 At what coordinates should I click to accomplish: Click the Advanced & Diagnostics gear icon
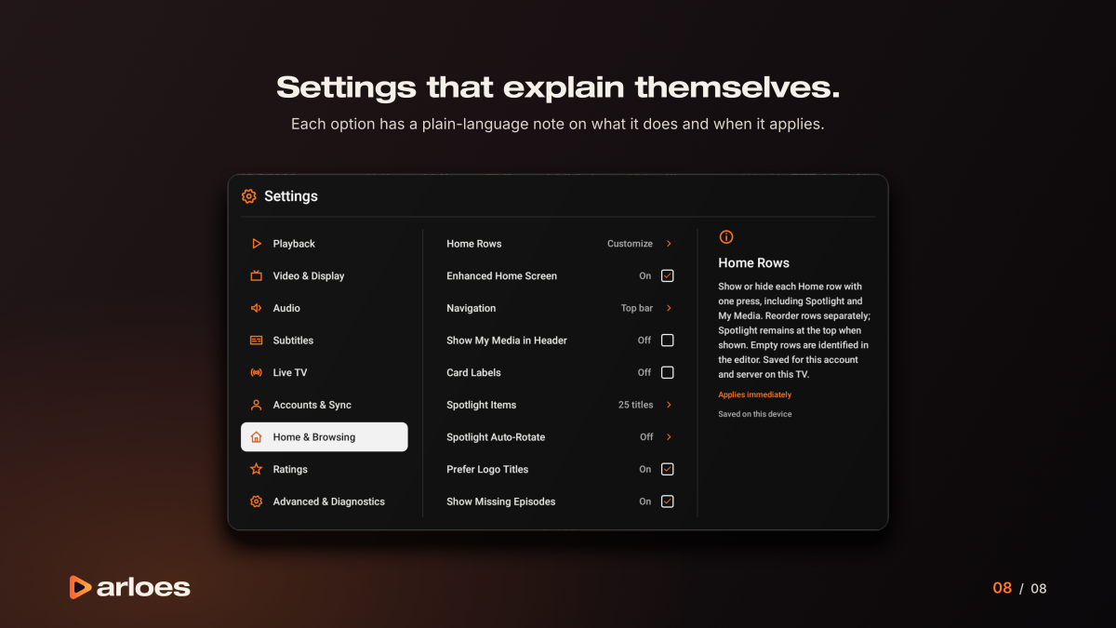click(257, 501)
